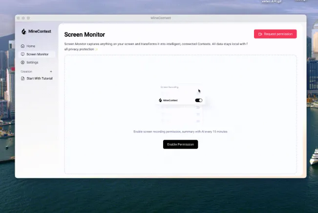Click the Screen Monitor sidebar icon

tap(22, 54)
